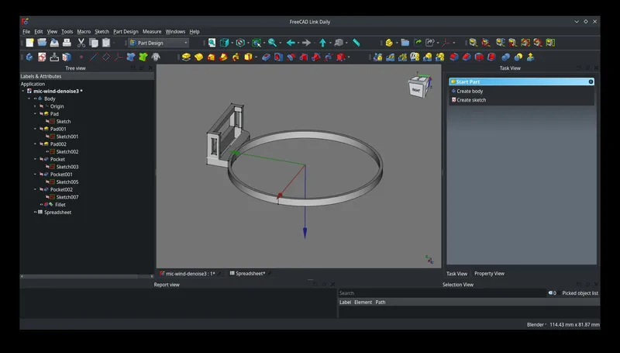Switch to the Property View tab
The height and width of the screenshot is (353, 620).
click(489, 273)
